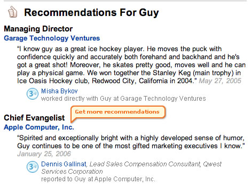Click the gifted marketing executives quote
The width and height of the screenshot is (251, 193).
click(x=131, y=142)
